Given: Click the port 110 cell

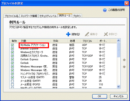Looking at the screenshot, I should (x=101, y=85).
